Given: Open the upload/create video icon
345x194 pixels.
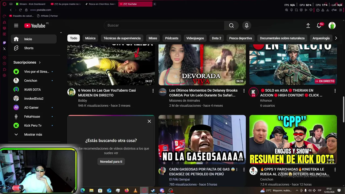Looking at the screenshot, I should tap(308, 25).
